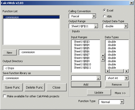
Task: Move the selected input down with the arrow
Action: 103,59
